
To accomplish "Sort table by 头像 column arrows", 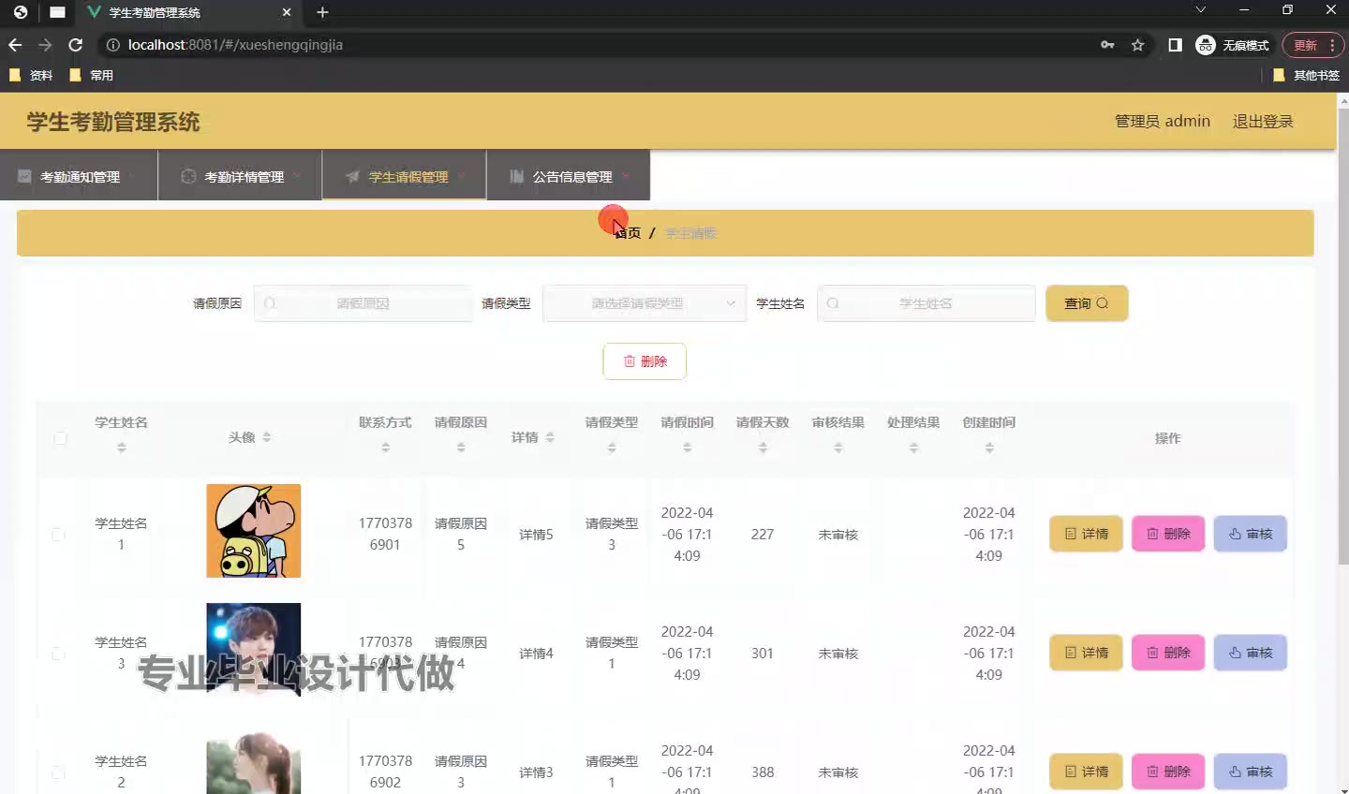I will tap(267, 437).
